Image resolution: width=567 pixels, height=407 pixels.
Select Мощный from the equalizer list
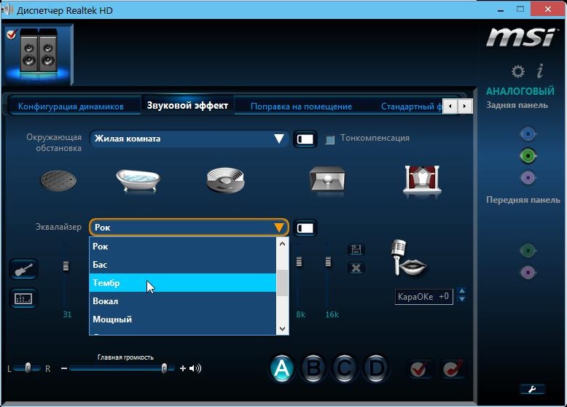tap(183, 319)
